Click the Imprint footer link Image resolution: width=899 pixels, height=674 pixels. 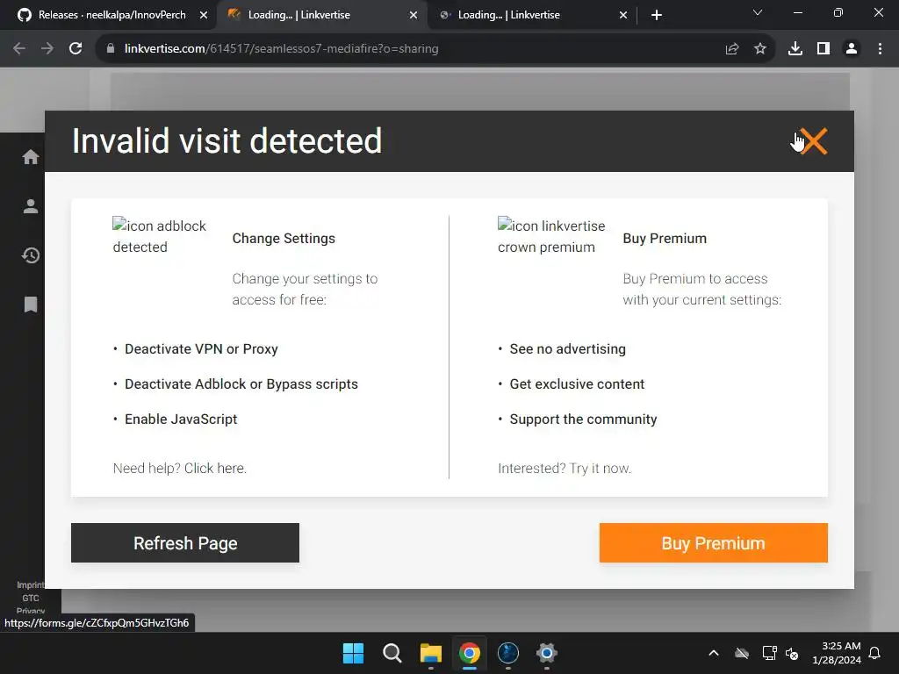[x=30, y=584]
